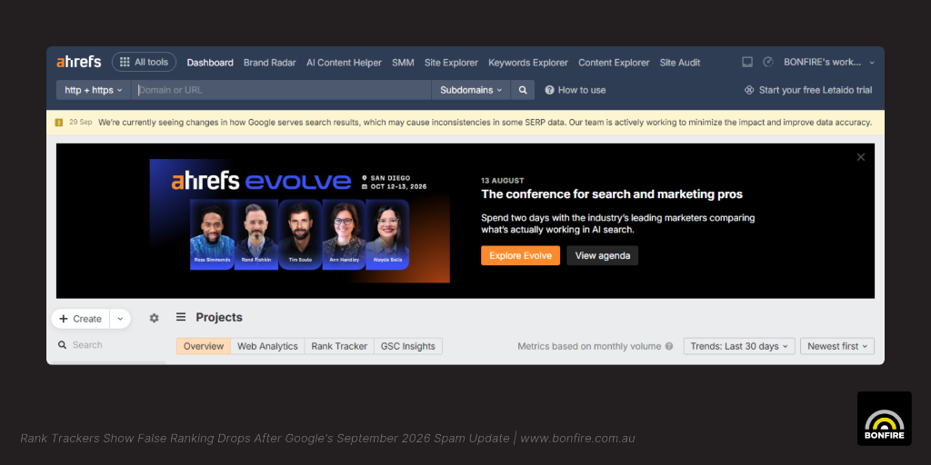Click the conference headline text
The image size is (931, 465).
click(612, 194)
